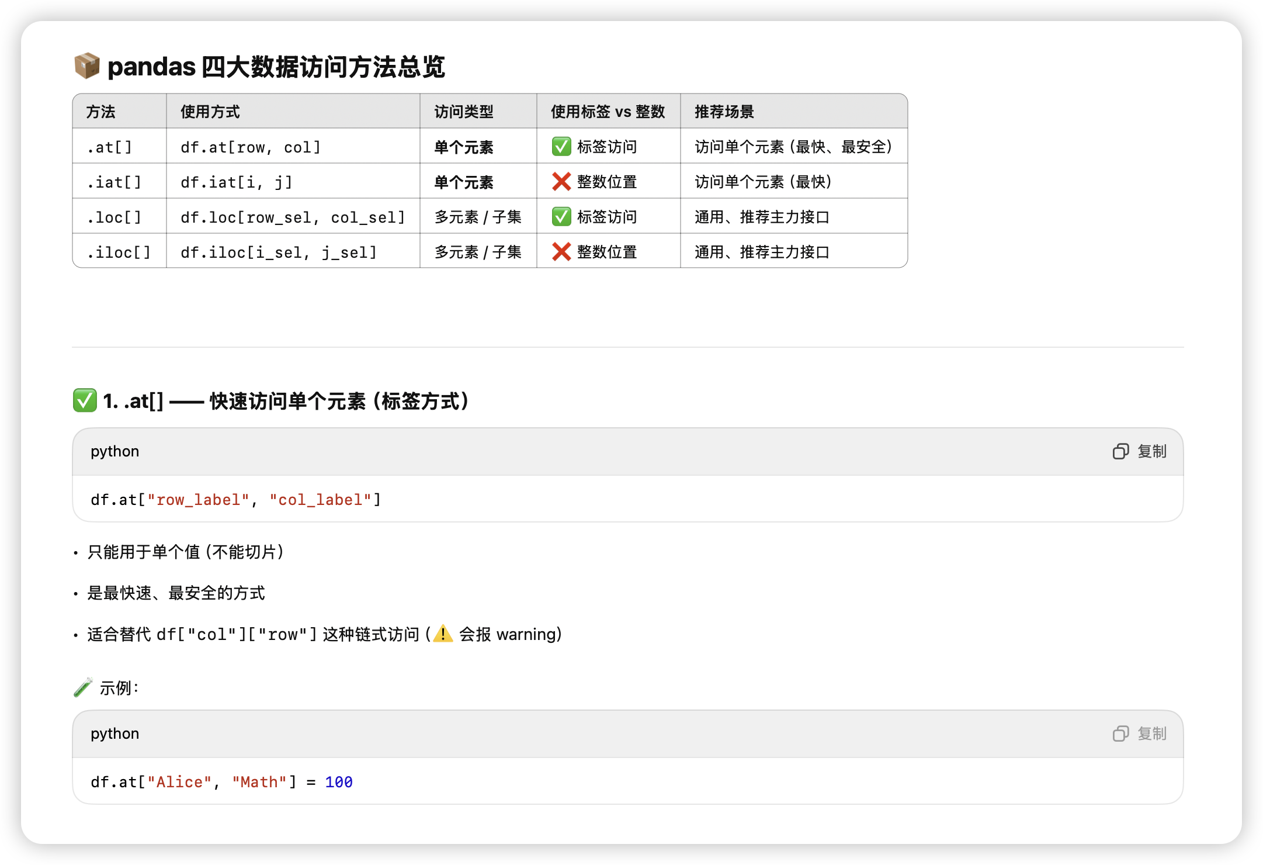Click the bullet '只能用于单个值 (不能切片)'
This screenshot has width=1263, height=865.
tap(186, 552)
